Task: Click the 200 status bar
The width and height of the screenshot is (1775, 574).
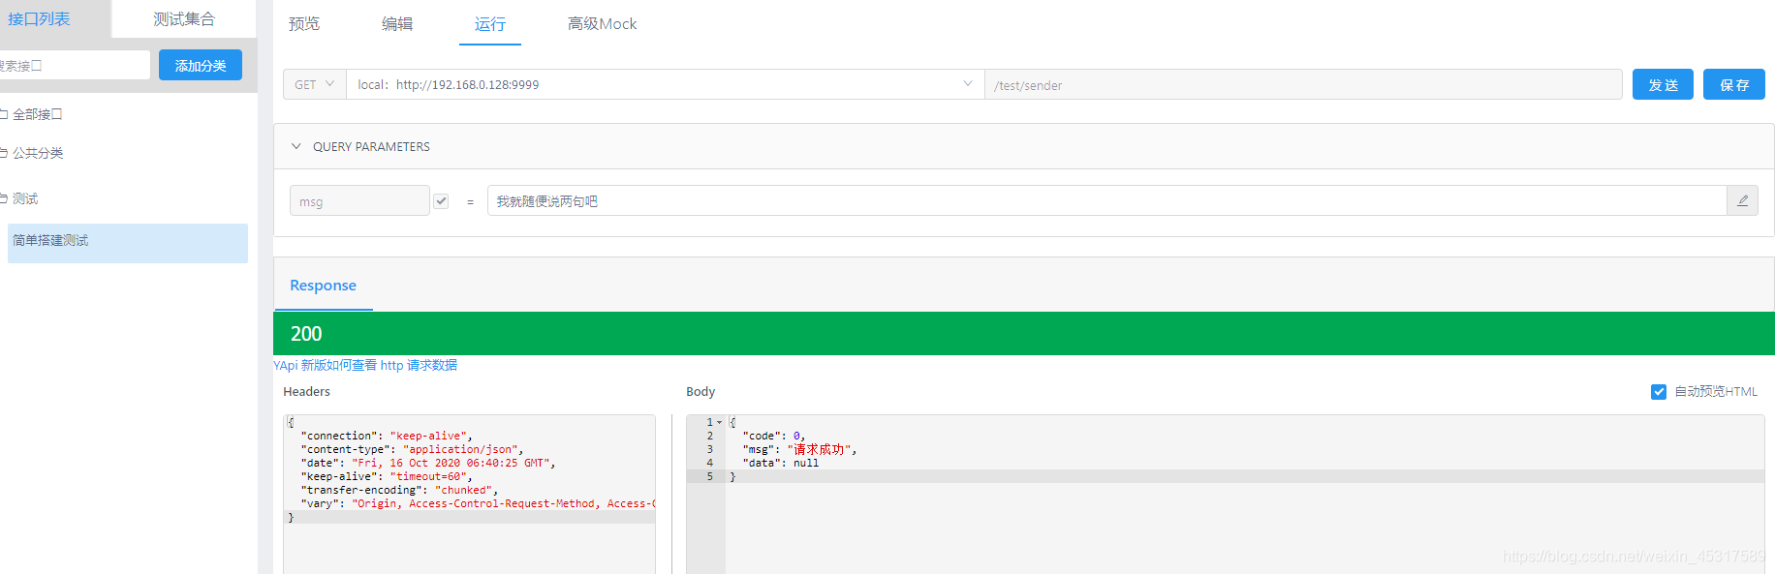Action: pyautogui.click(x=1024, y=333)
